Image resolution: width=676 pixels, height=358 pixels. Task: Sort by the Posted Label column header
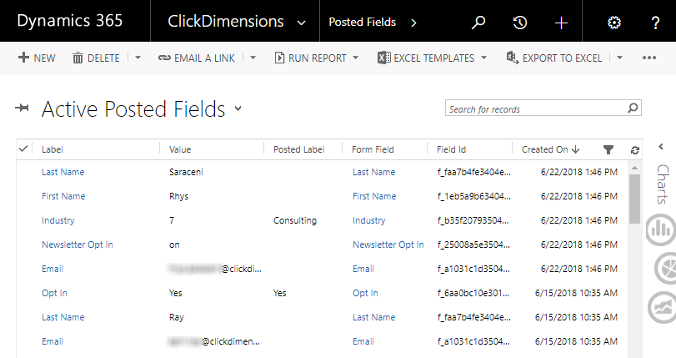[x=298, y=149]
